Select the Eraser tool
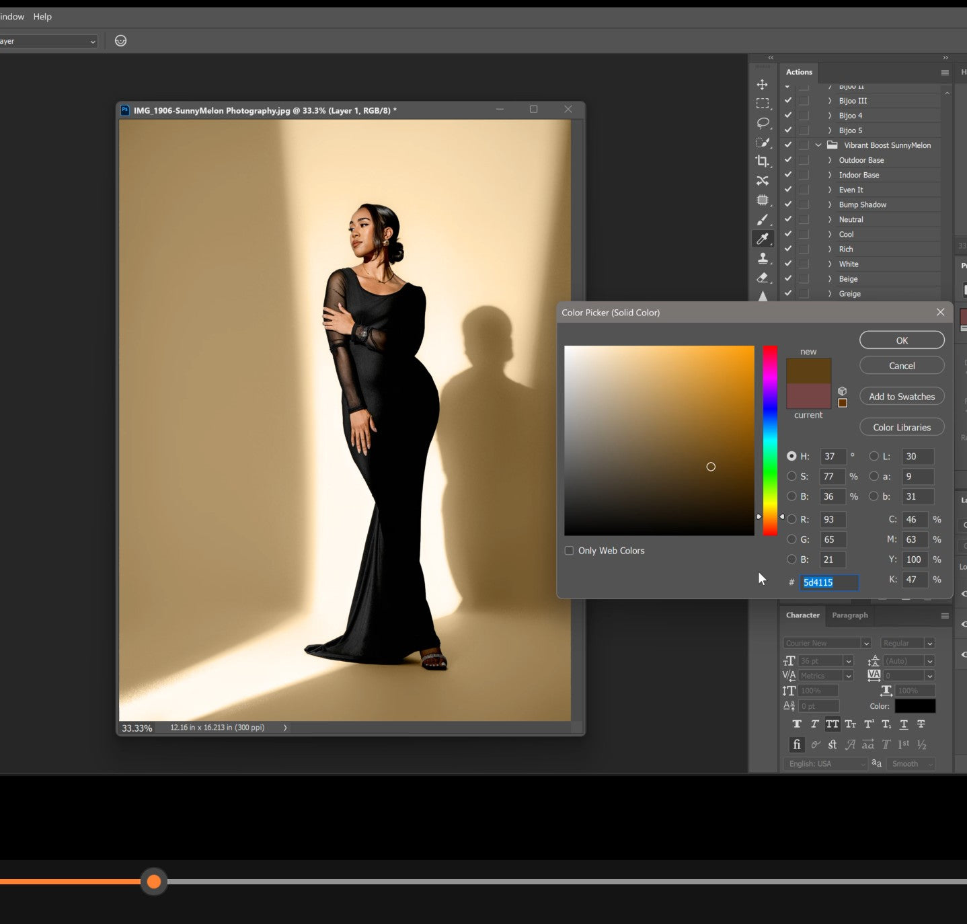Screen dimensions: 967x924 point(763,278)
